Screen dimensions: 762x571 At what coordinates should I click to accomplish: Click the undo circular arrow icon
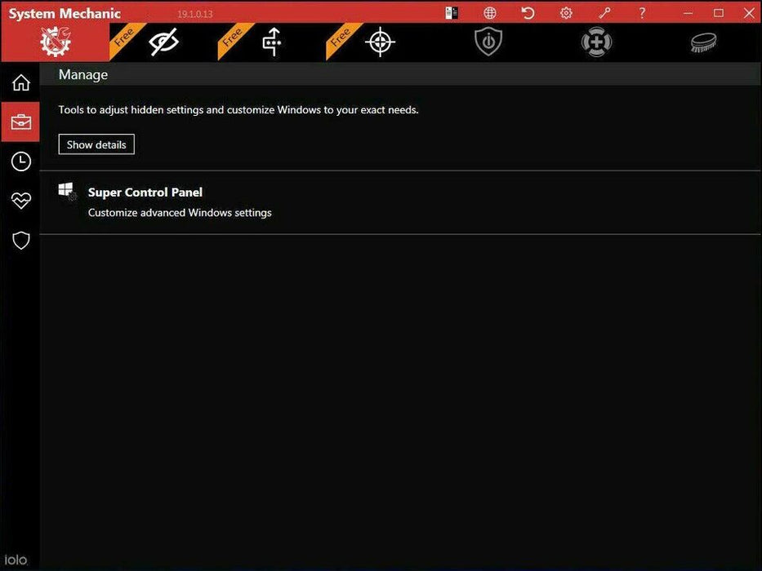[x=528, y=13]
